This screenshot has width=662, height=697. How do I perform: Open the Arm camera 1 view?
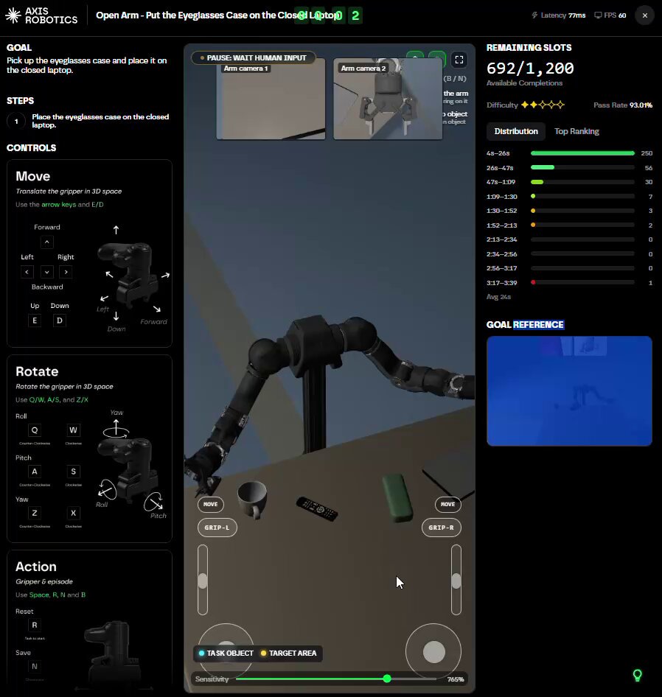pos(271,100)
